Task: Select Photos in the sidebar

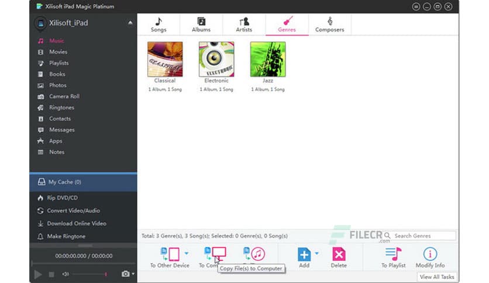Action: point(58,85)
